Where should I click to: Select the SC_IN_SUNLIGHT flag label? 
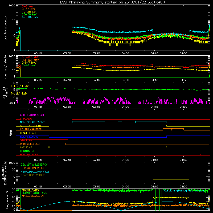point(31,126)
